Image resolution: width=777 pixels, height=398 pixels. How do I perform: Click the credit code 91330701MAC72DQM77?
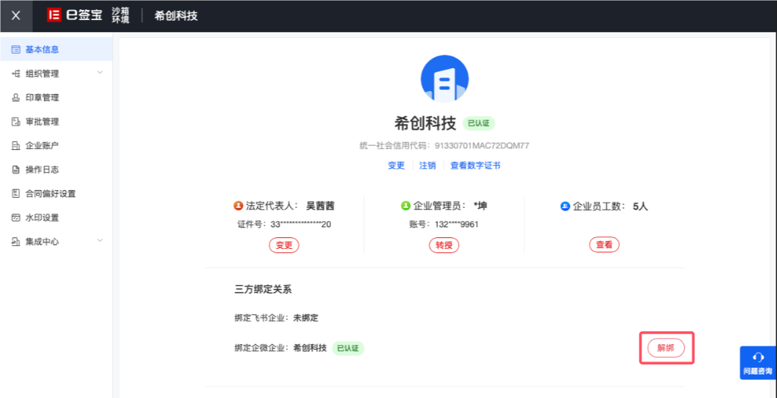pos(482,146)
